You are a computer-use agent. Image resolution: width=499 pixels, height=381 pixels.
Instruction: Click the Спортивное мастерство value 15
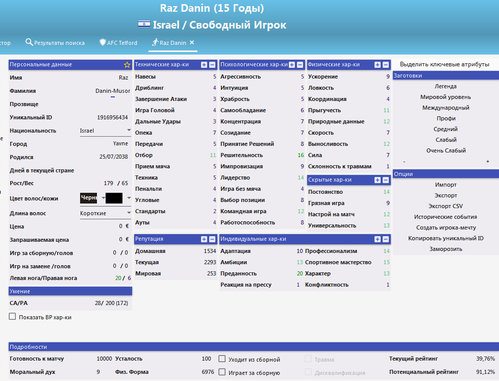coord(386,262)
